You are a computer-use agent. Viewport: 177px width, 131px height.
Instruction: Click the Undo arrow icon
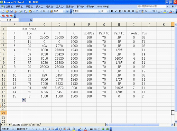point(37,11)
